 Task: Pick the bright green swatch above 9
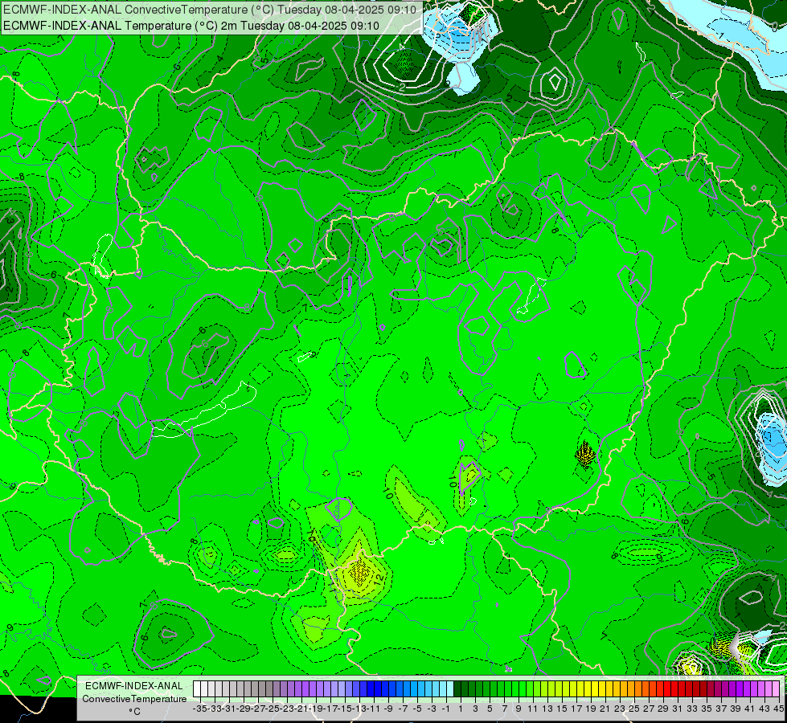pos(515,689)
